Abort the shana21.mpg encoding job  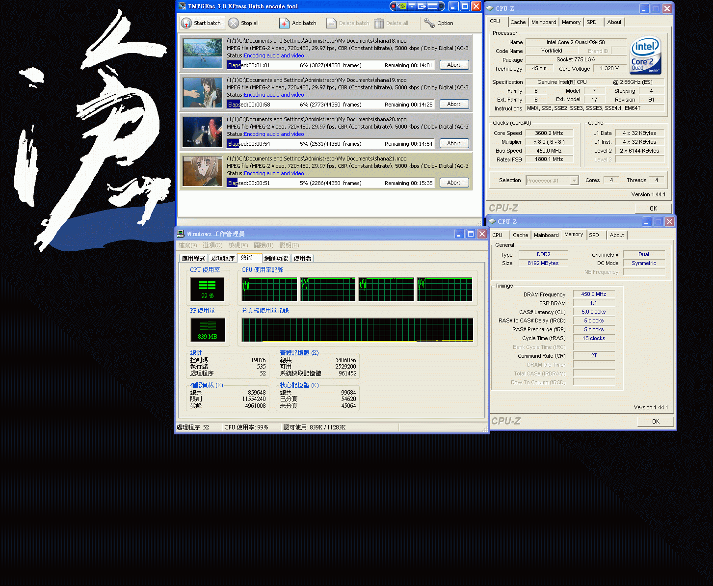click(x=454, y=183)
